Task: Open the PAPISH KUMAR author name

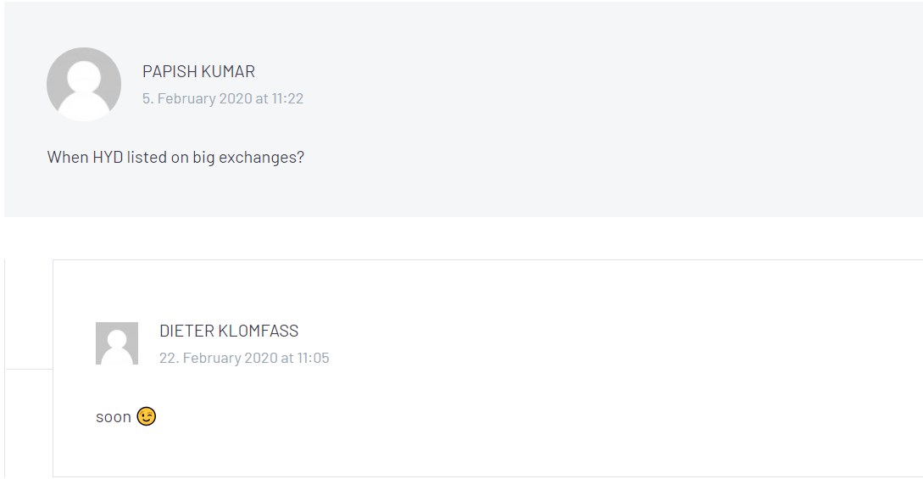Action: [198, 71]
